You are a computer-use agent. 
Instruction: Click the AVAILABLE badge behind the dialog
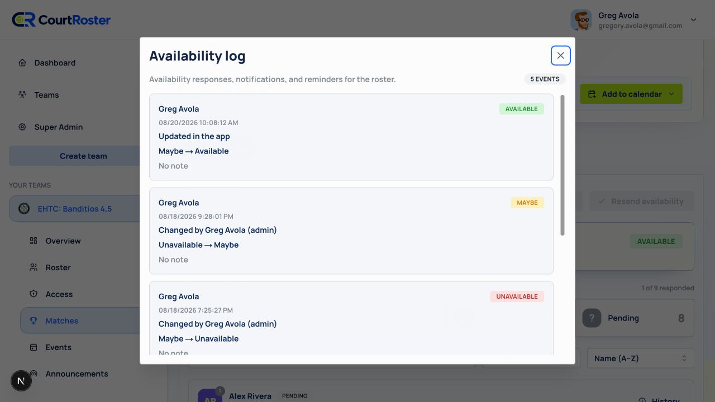656,241
